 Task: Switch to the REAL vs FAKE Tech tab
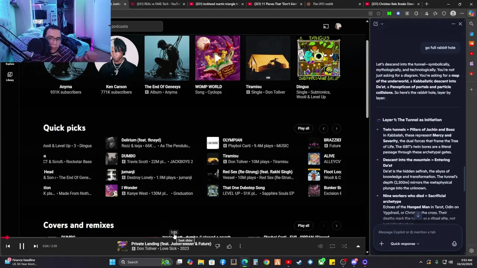click(158, 4)
